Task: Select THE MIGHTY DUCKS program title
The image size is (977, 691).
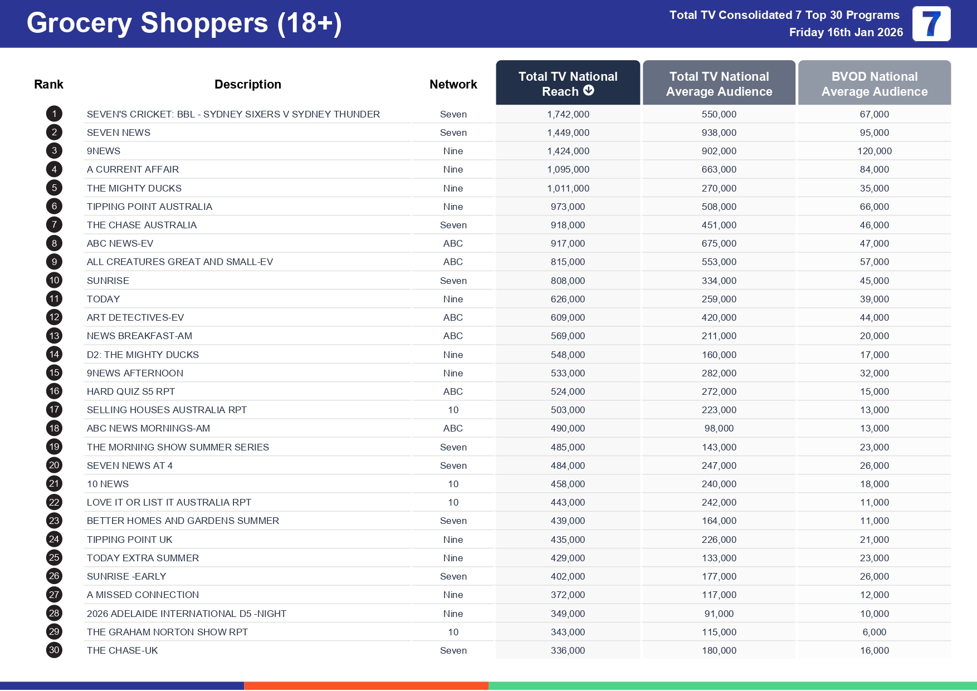Action: [x=134, y=188]
